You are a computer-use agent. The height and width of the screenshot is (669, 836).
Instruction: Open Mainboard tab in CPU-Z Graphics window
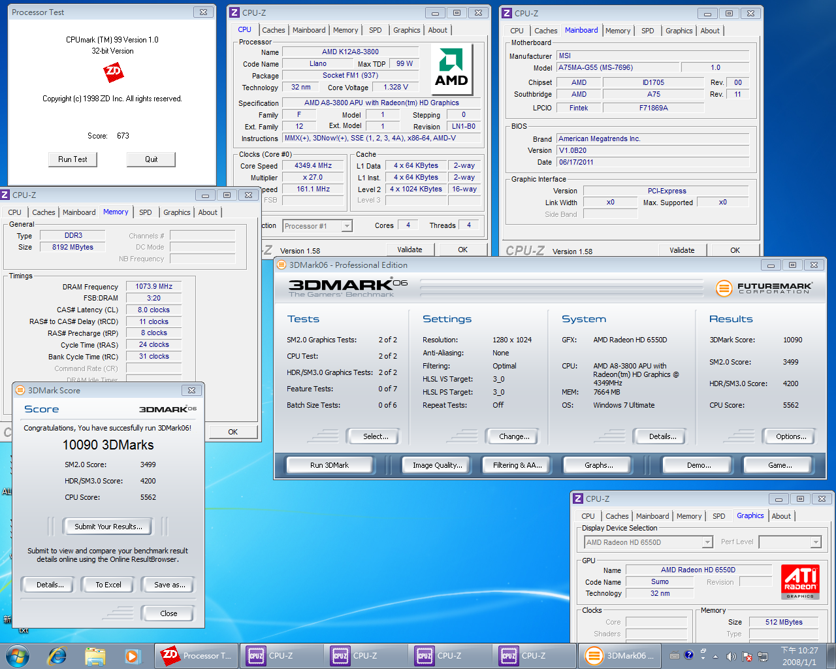tap(652, 516)
